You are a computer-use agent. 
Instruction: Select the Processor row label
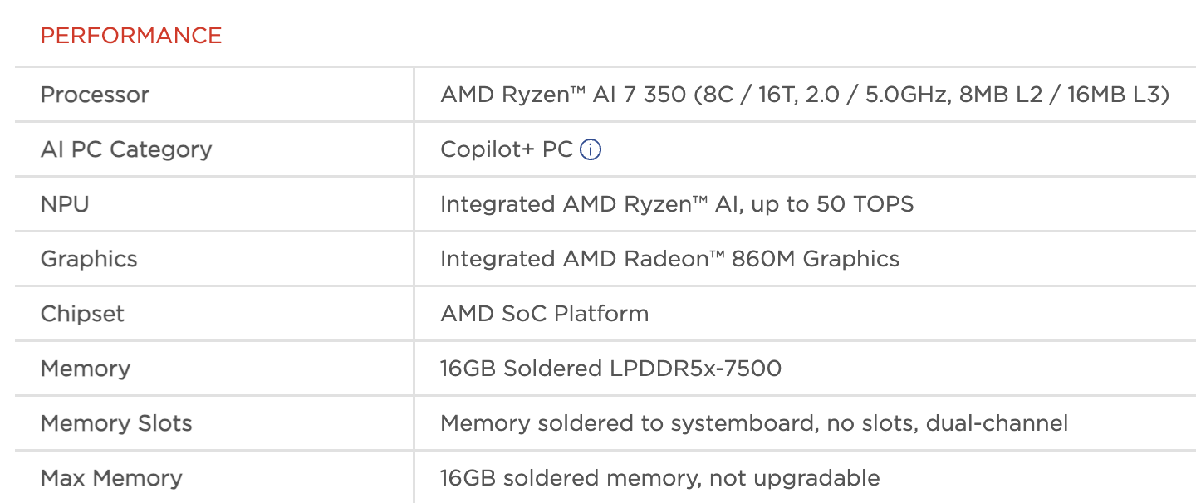(95, 95)
